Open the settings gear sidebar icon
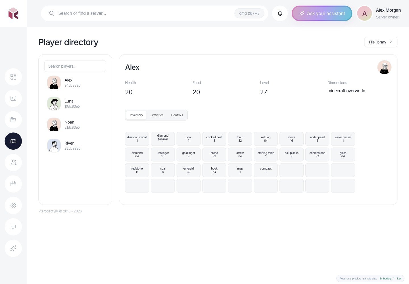The height and width of the screenshot is (284, 409). [x=13, y=205]
